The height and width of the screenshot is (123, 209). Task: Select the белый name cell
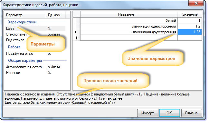tap(129, 20)
